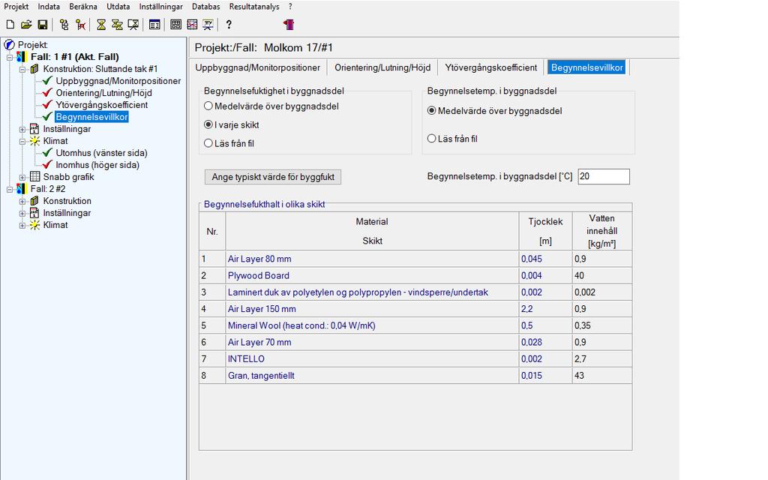Image resolution: width=768 pixels, height=480 pixels.
Task: Switch to the Uppbyggnad/Monitorpositioner tab
Action: tap(258, 67)
